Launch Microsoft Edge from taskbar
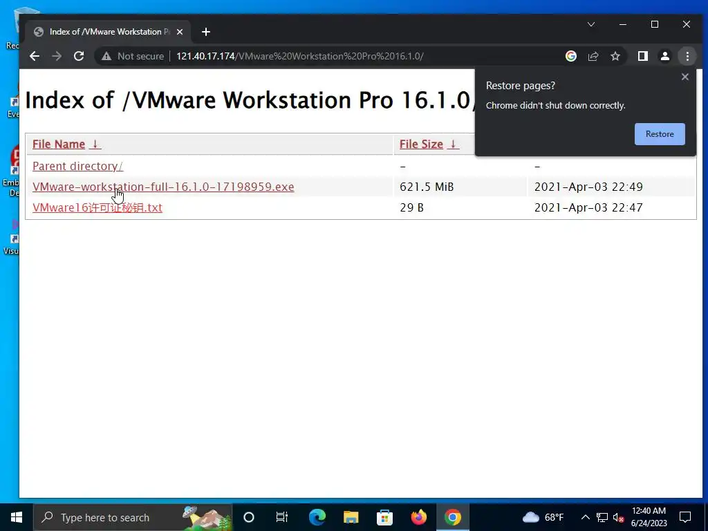Viewport: 708px width, 531px height. (317, 517)
